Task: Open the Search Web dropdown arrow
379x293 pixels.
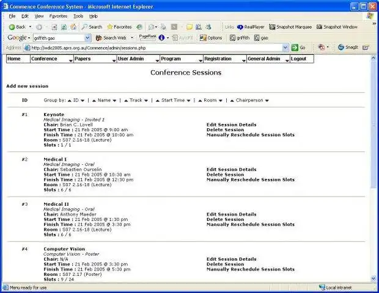Action: 132,38
